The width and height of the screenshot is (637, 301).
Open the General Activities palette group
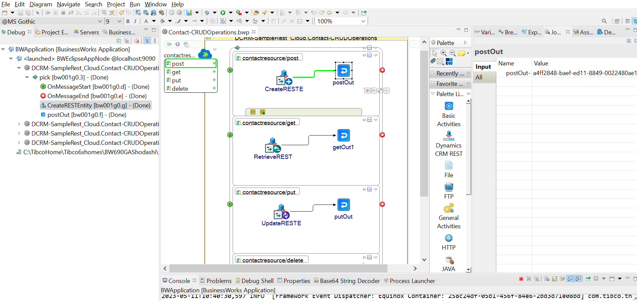click(x=449, y=216)
